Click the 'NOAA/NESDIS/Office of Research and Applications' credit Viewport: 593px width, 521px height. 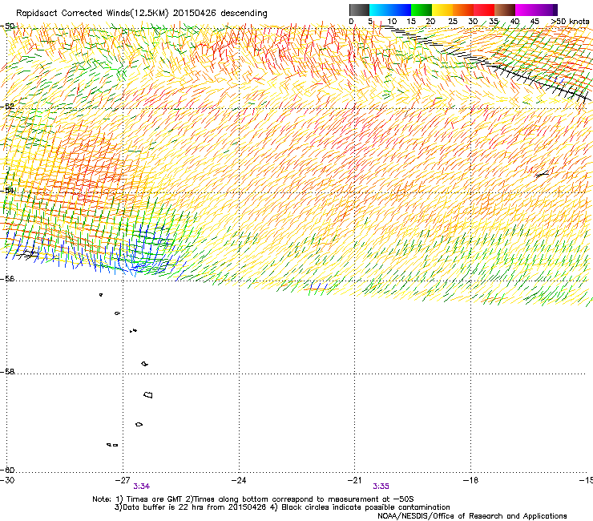472,516
